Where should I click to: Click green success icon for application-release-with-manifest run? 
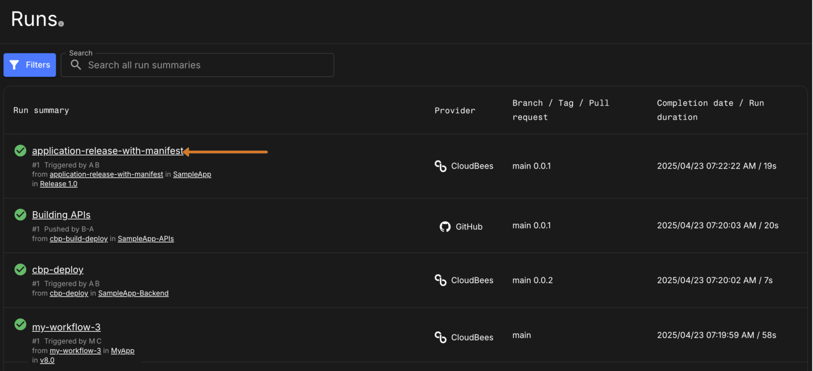pos(20,151)
